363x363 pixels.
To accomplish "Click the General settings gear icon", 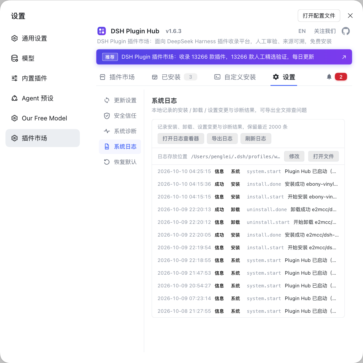I will pos(15,38).
